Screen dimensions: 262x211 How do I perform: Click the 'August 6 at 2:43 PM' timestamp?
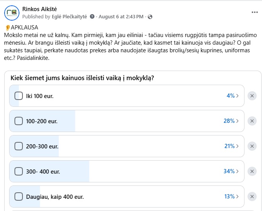pyautogui.click(x=121, y=17)
